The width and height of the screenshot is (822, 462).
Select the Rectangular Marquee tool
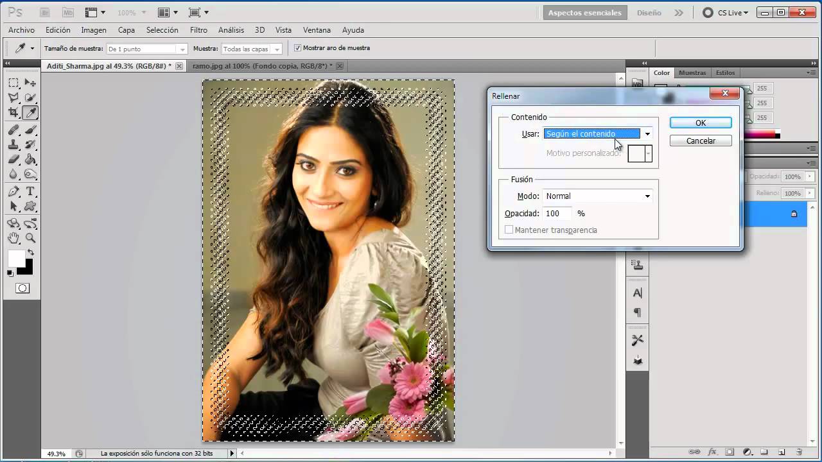[x=13, y=83]
